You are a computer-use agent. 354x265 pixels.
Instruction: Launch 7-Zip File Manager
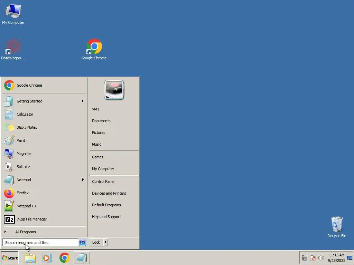pos(45,219)
